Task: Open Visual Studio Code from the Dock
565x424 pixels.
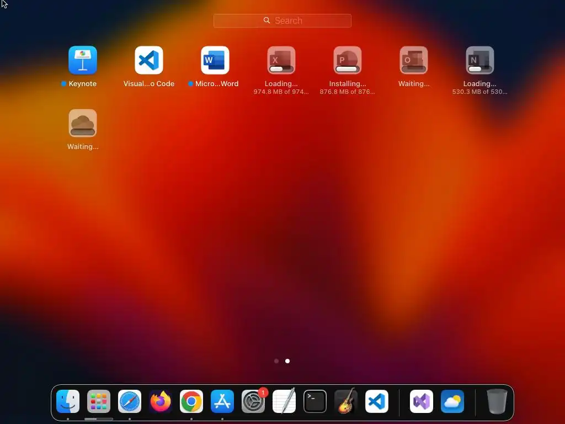Action: coord(376,401)
